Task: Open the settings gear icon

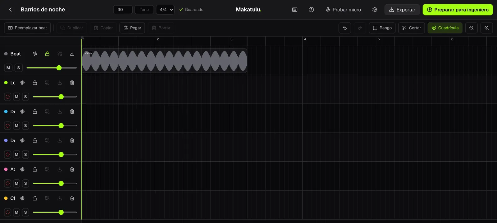Action: tap(375, 10)
